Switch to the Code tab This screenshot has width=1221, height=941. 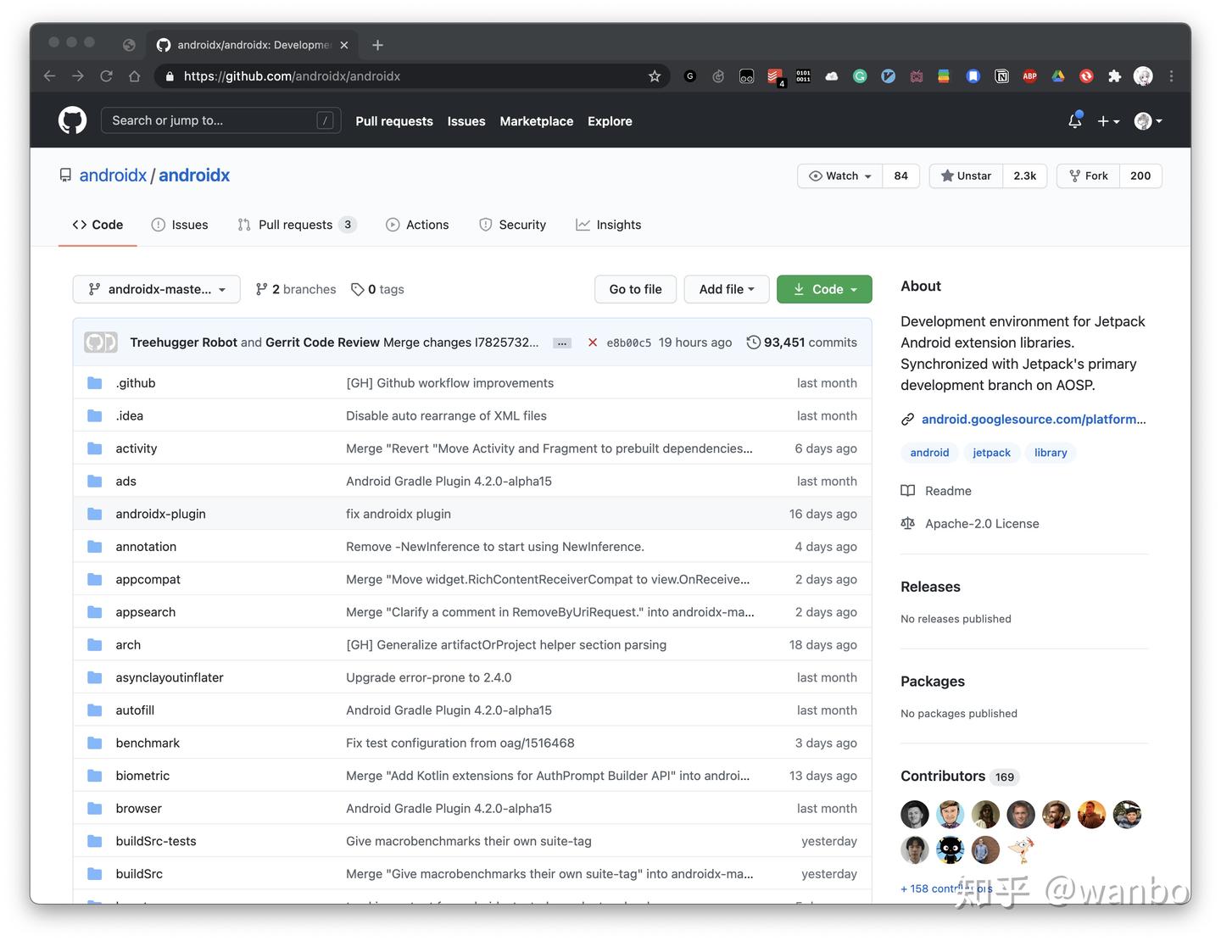click(98, 225)
